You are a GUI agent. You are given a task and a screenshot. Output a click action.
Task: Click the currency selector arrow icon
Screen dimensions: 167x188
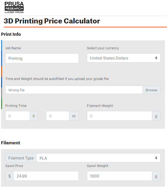tap(156, 58)
